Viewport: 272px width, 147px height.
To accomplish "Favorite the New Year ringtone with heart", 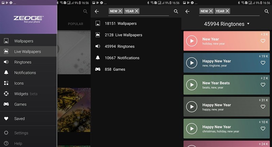I will coord(263,41).
